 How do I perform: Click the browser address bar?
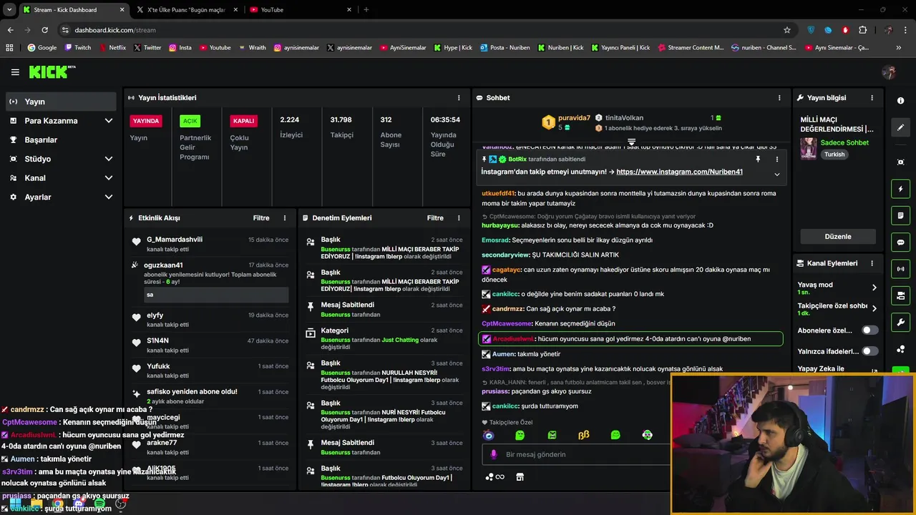point(422,30)
